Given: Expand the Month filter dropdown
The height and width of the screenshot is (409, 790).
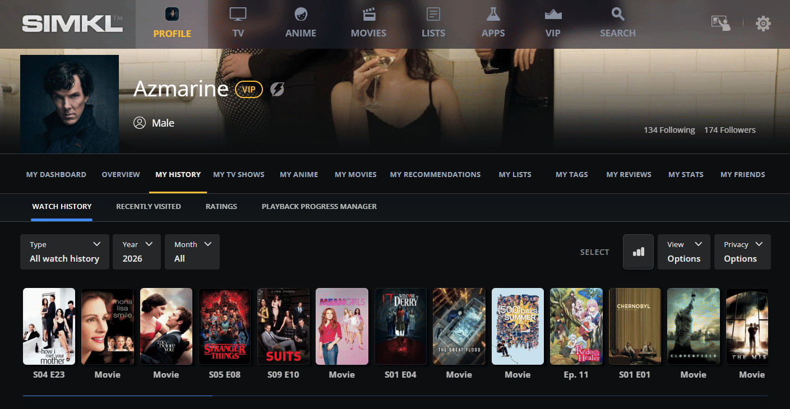Looking at the screenshot, I should coord(192,252).
